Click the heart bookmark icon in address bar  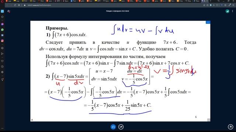click(x=217, y=5)
